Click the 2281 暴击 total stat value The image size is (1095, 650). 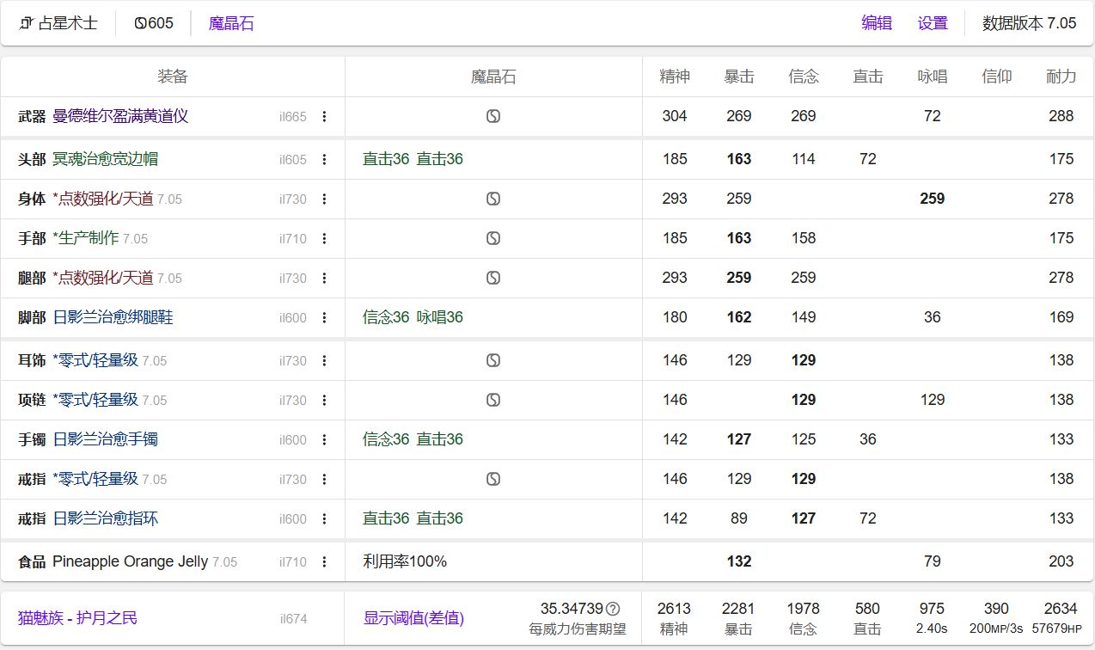tap(738, 608)
